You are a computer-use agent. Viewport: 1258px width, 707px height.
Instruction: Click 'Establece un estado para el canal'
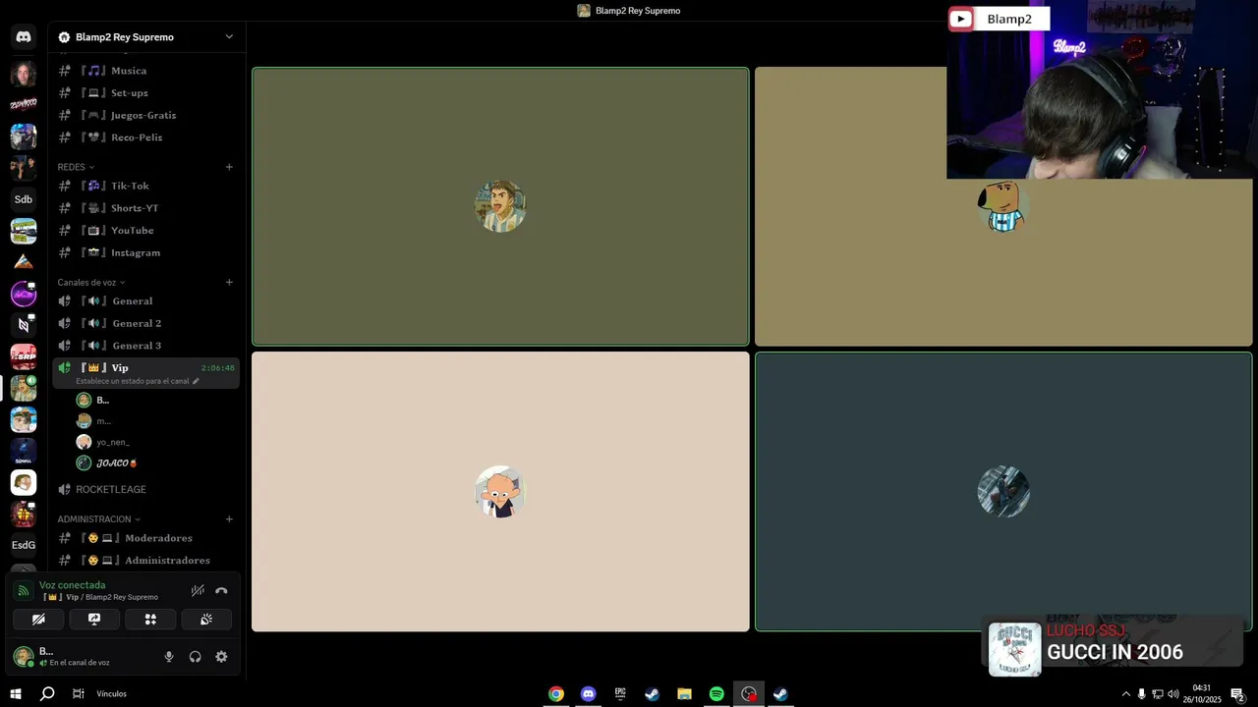tap(132, 381)
